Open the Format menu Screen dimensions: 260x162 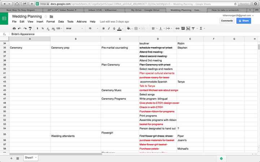pos(51,22)
